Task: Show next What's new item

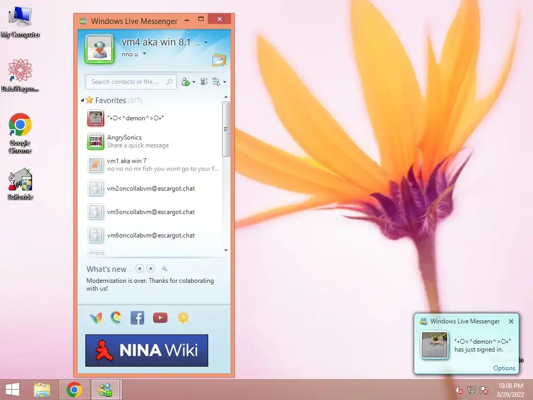Action: [150, 269]
